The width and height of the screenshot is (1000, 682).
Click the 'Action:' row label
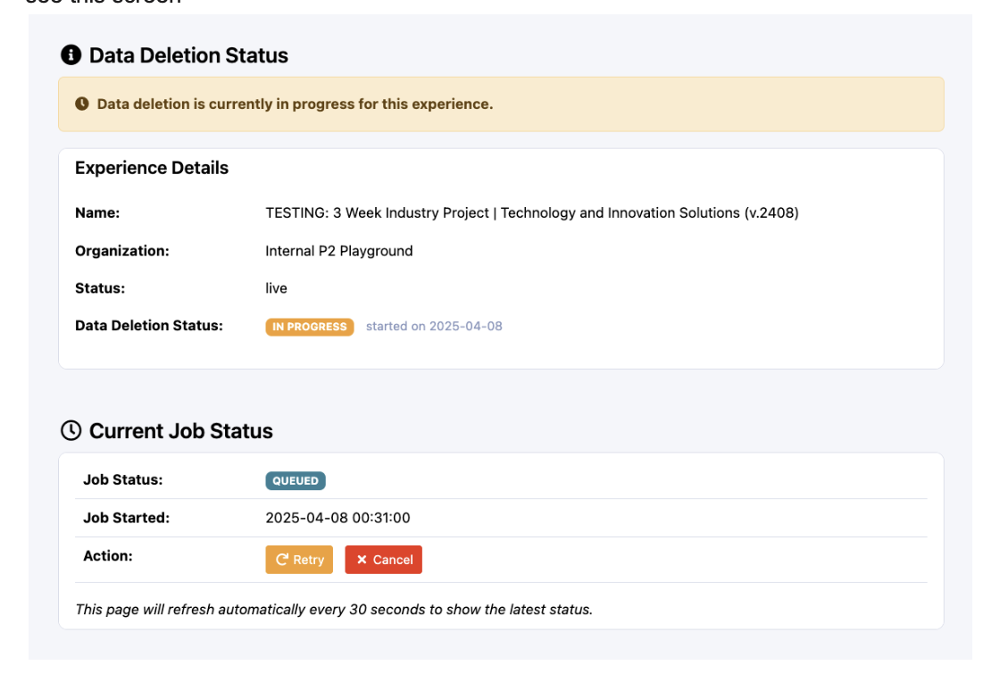(107, 556)
